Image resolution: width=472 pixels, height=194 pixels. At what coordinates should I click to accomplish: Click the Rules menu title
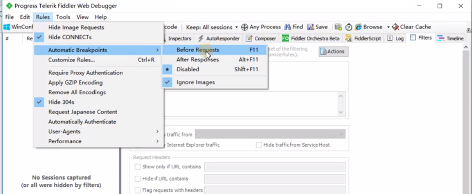click(x=43, y=17)
